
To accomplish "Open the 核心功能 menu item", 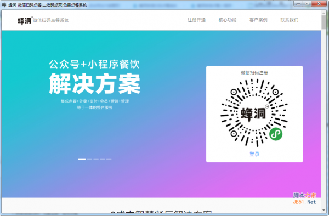I will (228, 20).
